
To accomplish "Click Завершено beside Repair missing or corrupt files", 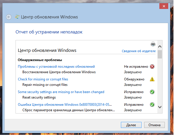I will tap(133, 85).
